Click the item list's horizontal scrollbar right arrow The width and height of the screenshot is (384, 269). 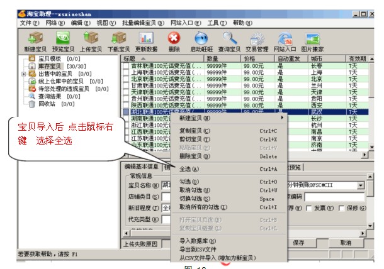(x=365, y=155)
